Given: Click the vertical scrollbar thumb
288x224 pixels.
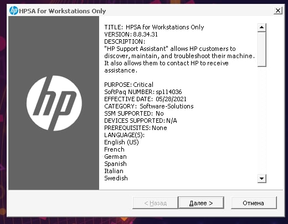Looking at the screenshot, I should (261, 49).
